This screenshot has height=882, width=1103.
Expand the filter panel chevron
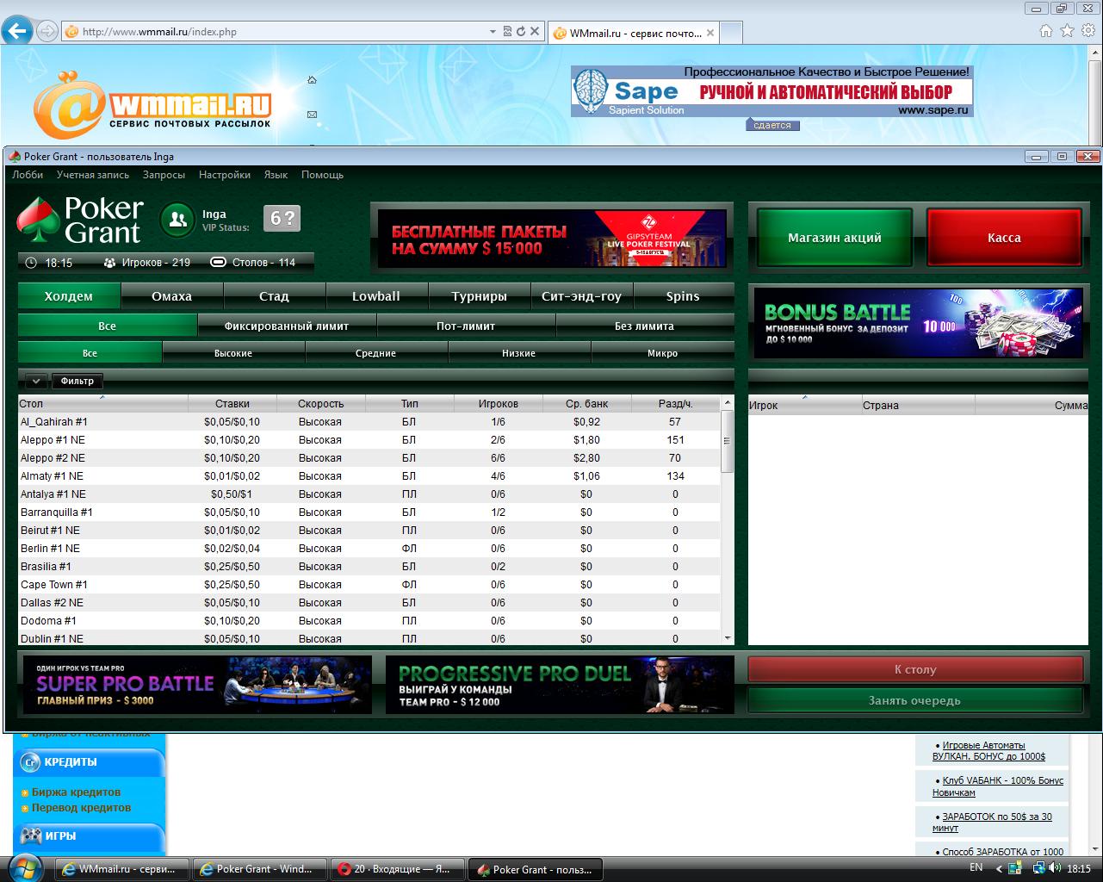coord(35,381)
